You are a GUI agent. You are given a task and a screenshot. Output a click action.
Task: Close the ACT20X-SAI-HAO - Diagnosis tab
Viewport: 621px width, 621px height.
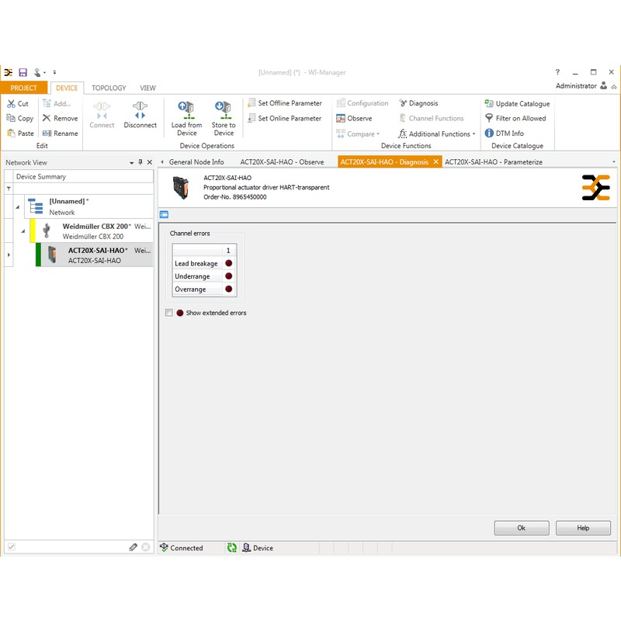point(435,161)
